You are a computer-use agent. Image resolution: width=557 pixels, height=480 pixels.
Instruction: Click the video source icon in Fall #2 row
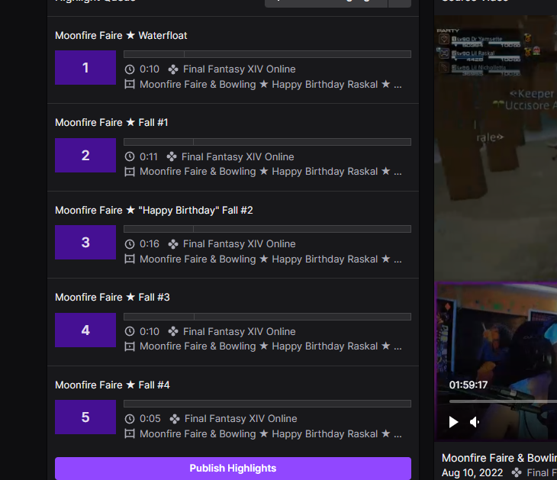pos(130,259)
